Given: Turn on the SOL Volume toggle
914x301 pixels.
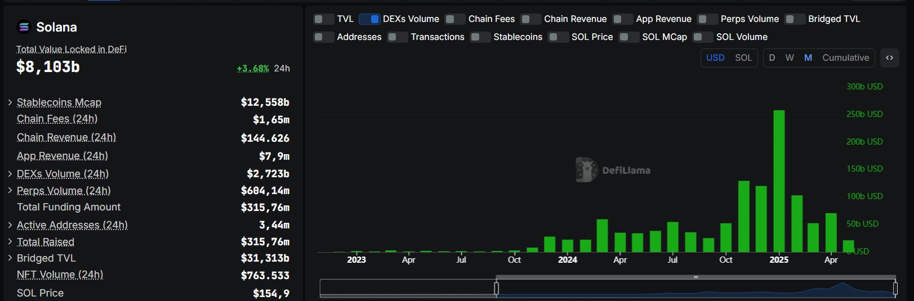Looking at the screenshot, I should (x=703, y=37).
